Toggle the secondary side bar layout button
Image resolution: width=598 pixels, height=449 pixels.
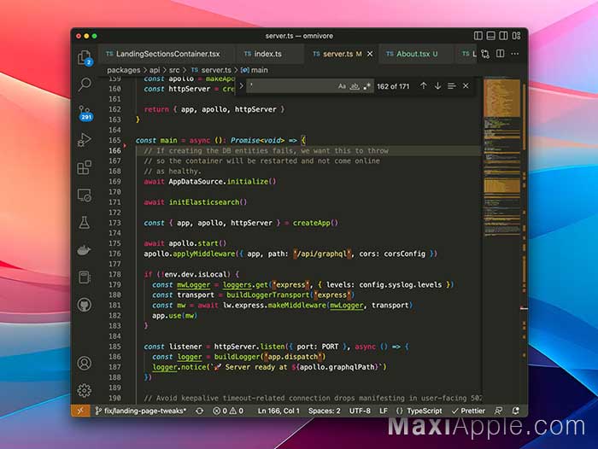coord(503,36)
